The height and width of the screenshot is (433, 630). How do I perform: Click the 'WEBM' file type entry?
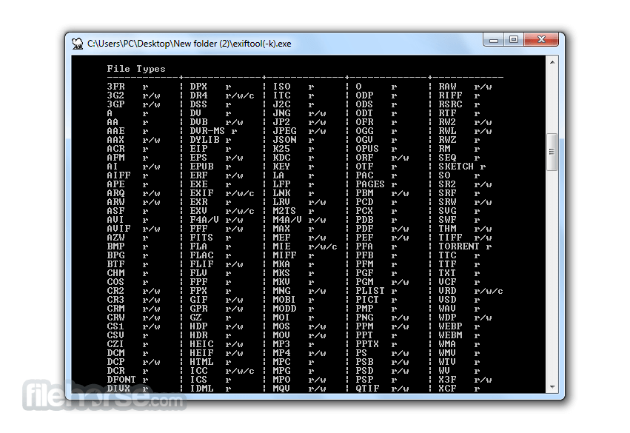click(450, 335)
